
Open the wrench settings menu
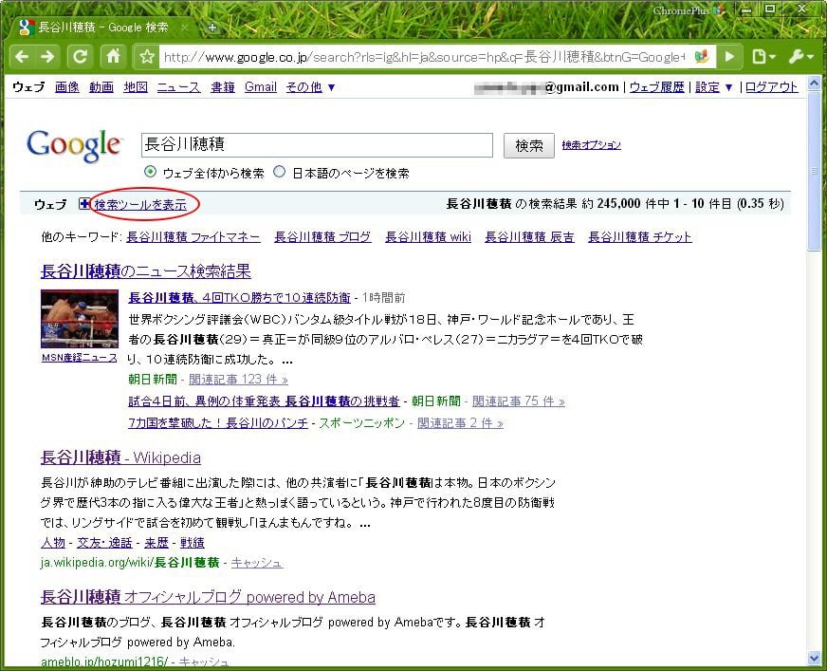tap(799, 57)
